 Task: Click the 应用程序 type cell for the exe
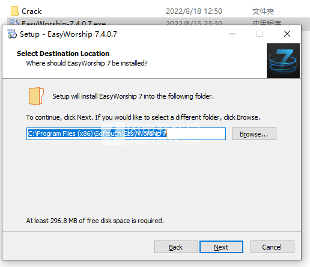point(267,23)
